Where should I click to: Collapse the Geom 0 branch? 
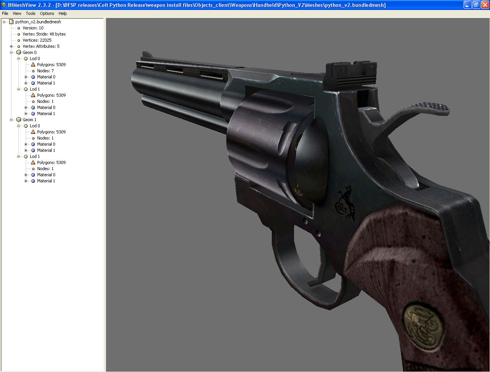[x=11, y=52]
